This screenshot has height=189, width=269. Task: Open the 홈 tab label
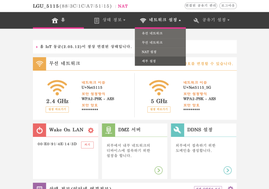point(63,20)
